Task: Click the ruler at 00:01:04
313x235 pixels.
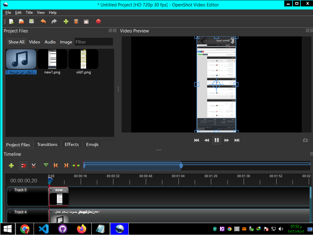Action: coord(178,176)
